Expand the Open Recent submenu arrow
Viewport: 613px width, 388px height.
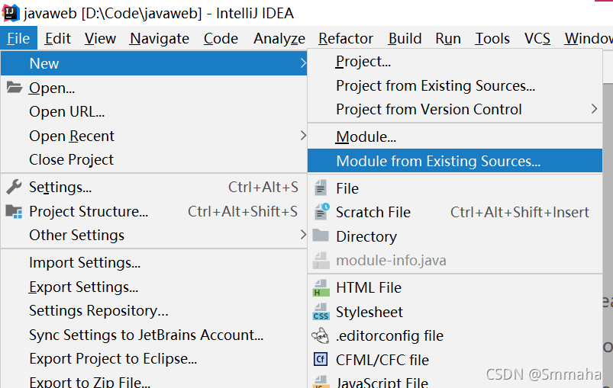303,136
